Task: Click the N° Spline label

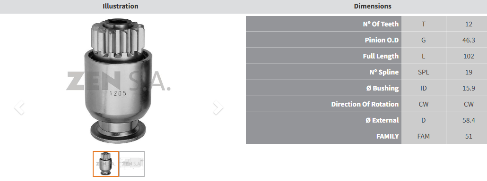Action: coord(384,72)
